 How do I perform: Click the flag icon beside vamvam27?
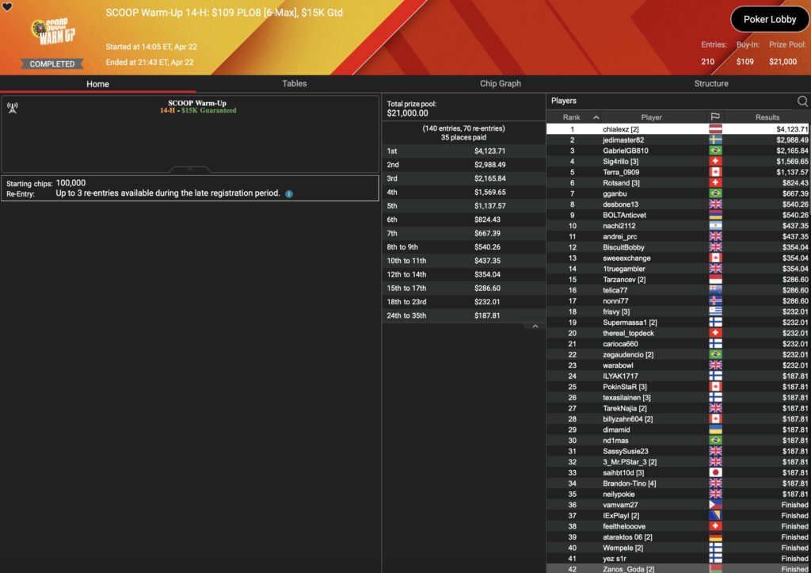(715, 505)
